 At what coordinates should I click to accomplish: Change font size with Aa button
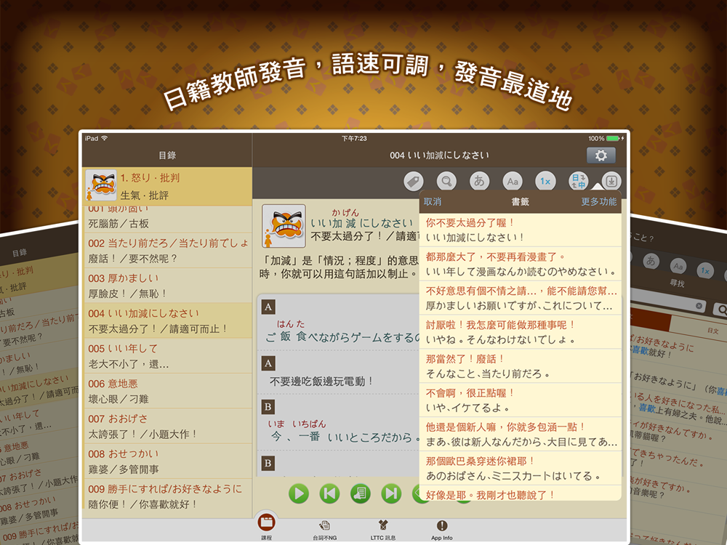[x=513, y=181]
